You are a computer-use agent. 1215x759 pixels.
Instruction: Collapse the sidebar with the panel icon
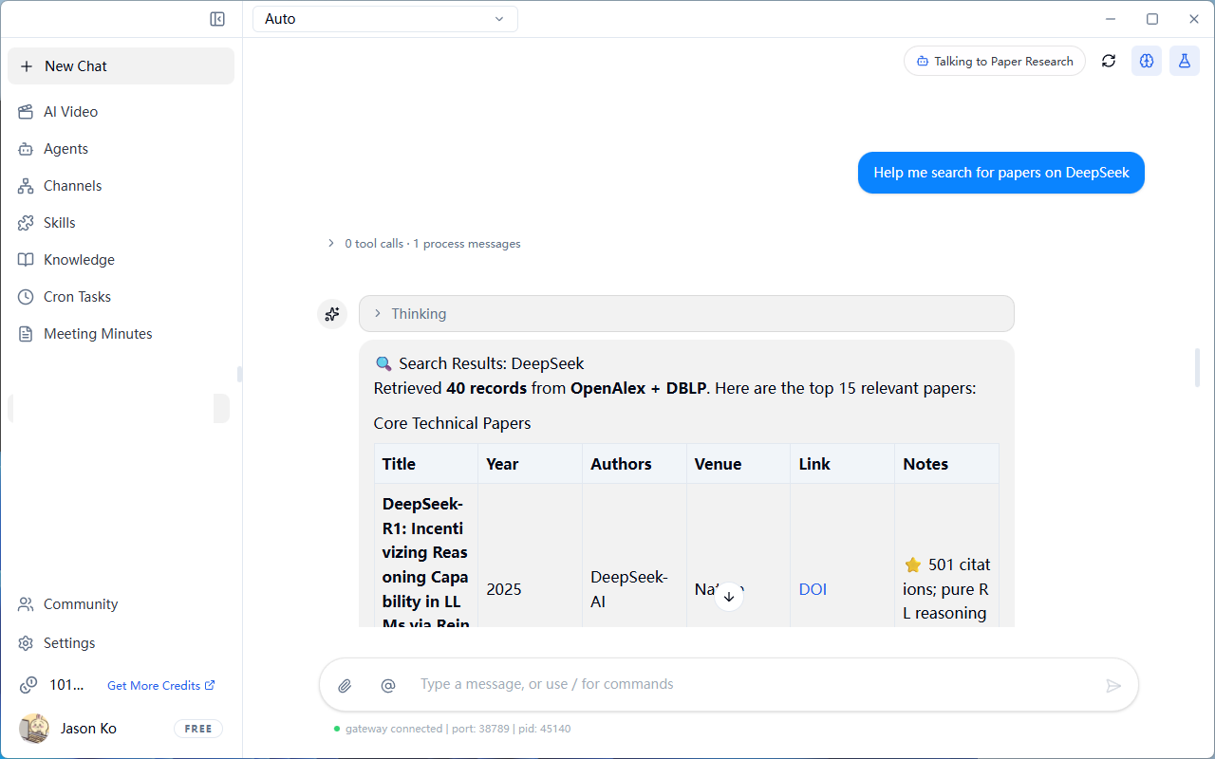(x=217, y=19)
